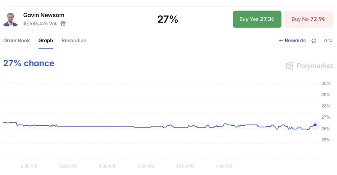Click the Gavin Newsom name heading
The height and width of the screenshot is (175, 337).
[44, 15]
